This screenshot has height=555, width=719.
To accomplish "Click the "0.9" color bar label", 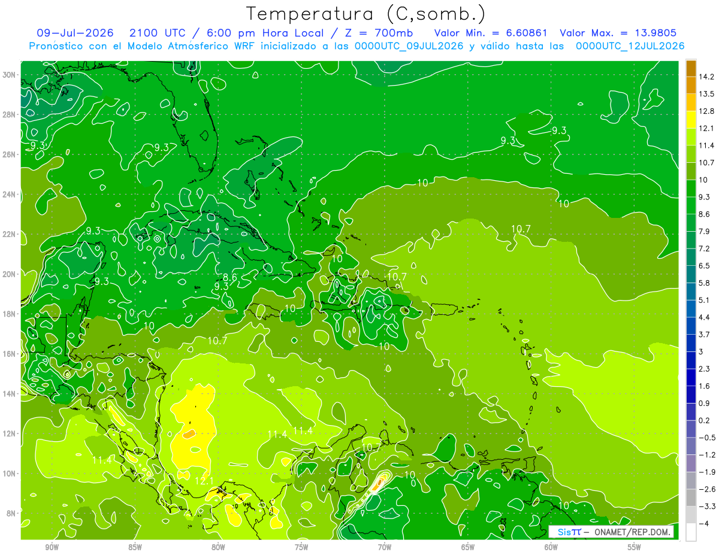I will pos(703,404).
